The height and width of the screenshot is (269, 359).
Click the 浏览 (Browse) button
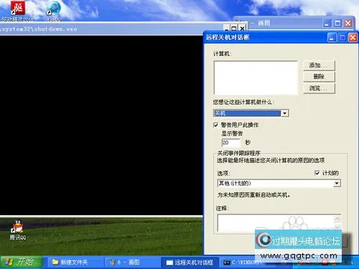319,88
